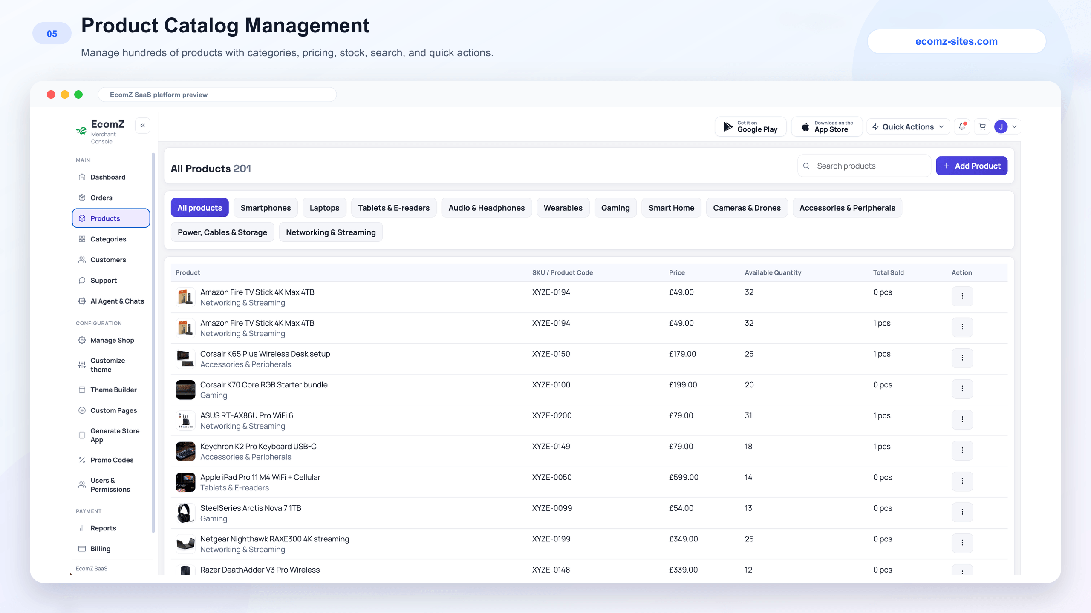Filter by Wearables category
The image size is (1091, 613).
(x=563, y=208)
